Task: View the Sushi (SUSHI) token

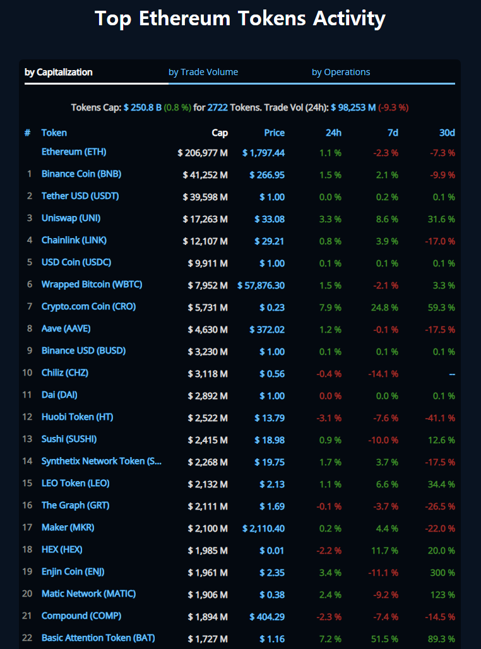Action: (69, 439)
